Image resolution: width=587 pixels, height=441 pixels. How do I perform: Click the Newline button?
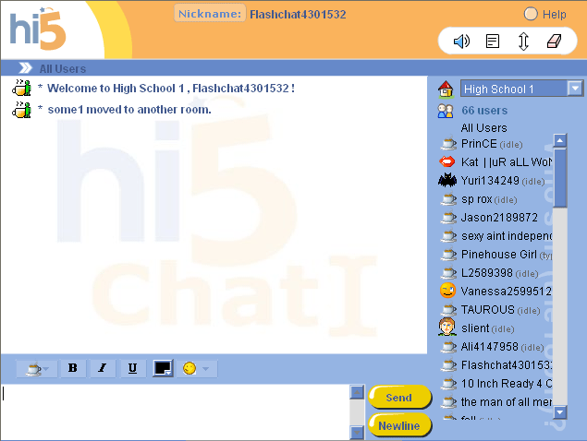399,425
